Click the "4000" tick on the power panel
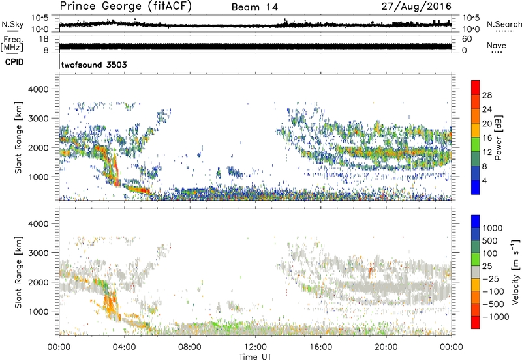522x361 pixels. coord(38,89)
